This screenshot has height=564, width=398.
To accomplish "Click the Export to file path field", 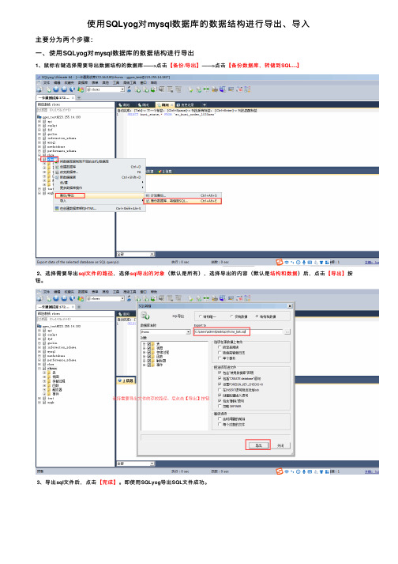I will pyautogui.click(x=238, y=331).
